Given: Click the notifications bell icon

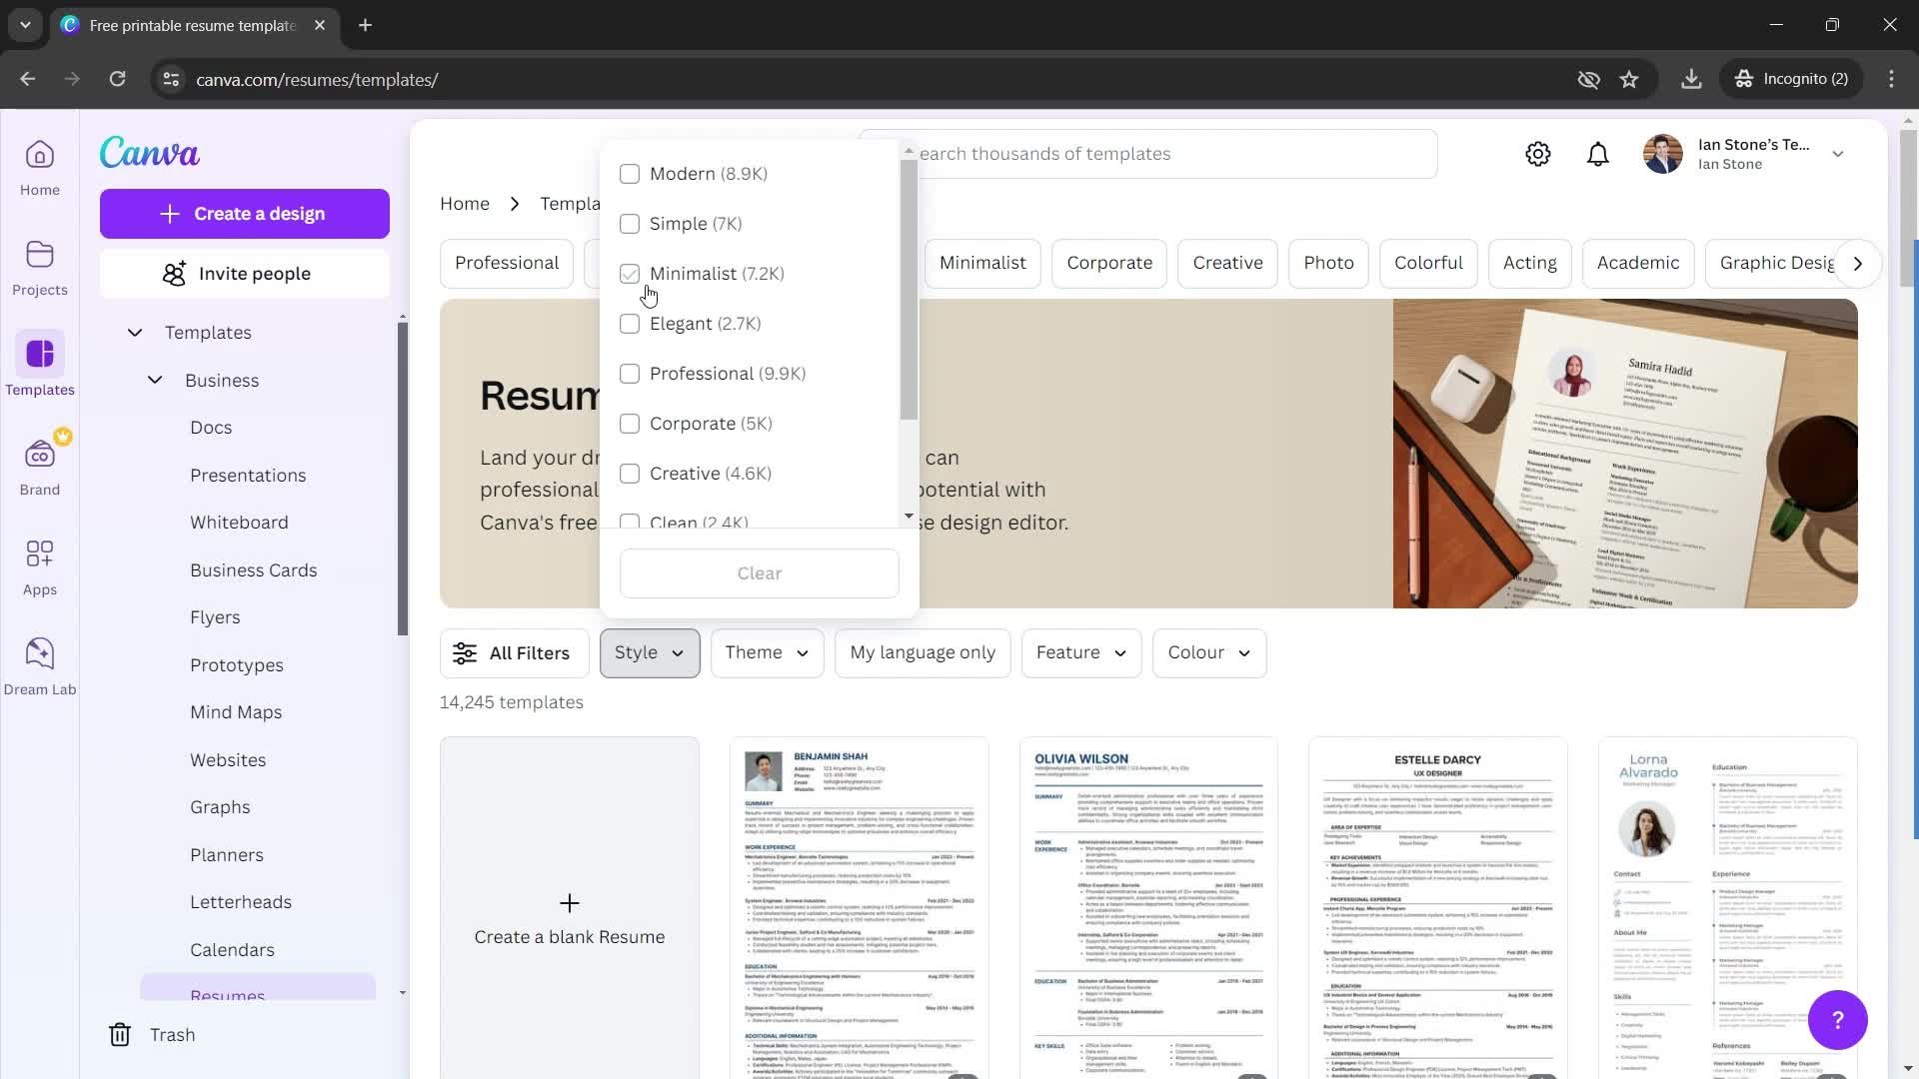Looking at the screenshot, I should (x=1599, y=154).
